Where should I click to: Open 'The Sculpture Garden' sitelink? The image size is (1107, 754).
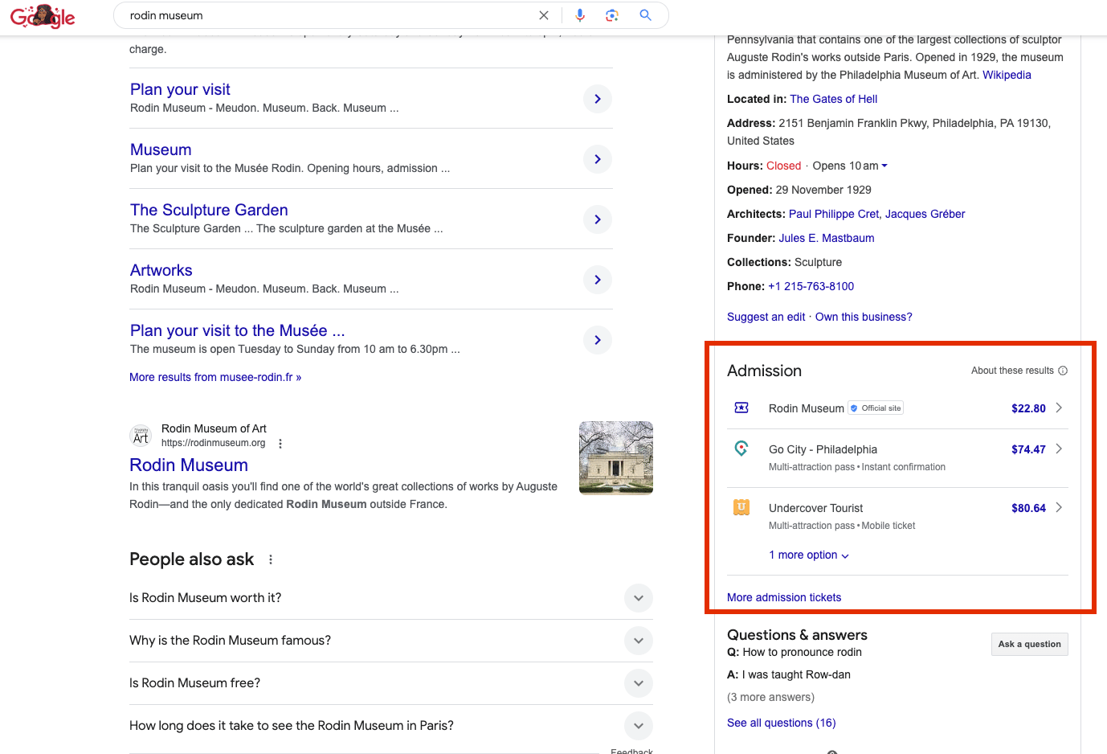(x=209, y=210)
